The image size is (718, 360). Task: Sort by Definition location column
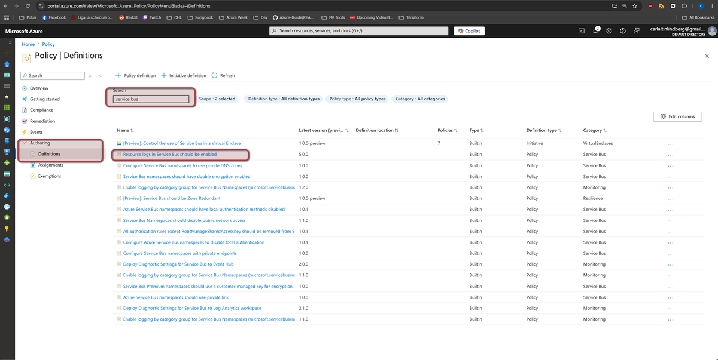click(377, 130)
